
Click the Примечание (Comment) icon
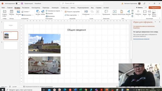coord(106,11)
